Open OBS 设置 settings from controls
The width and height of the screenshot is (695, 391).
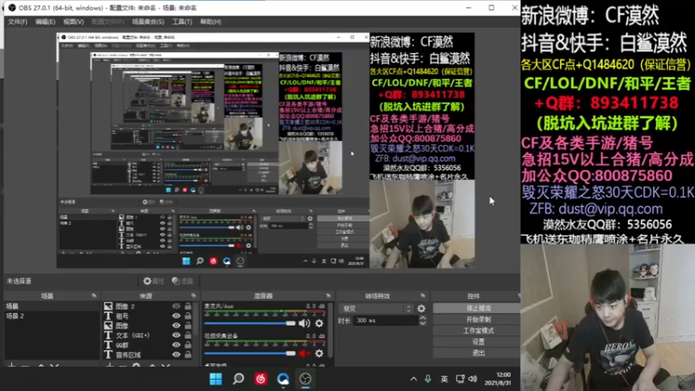pyautogui.click(x=478, y=341)
